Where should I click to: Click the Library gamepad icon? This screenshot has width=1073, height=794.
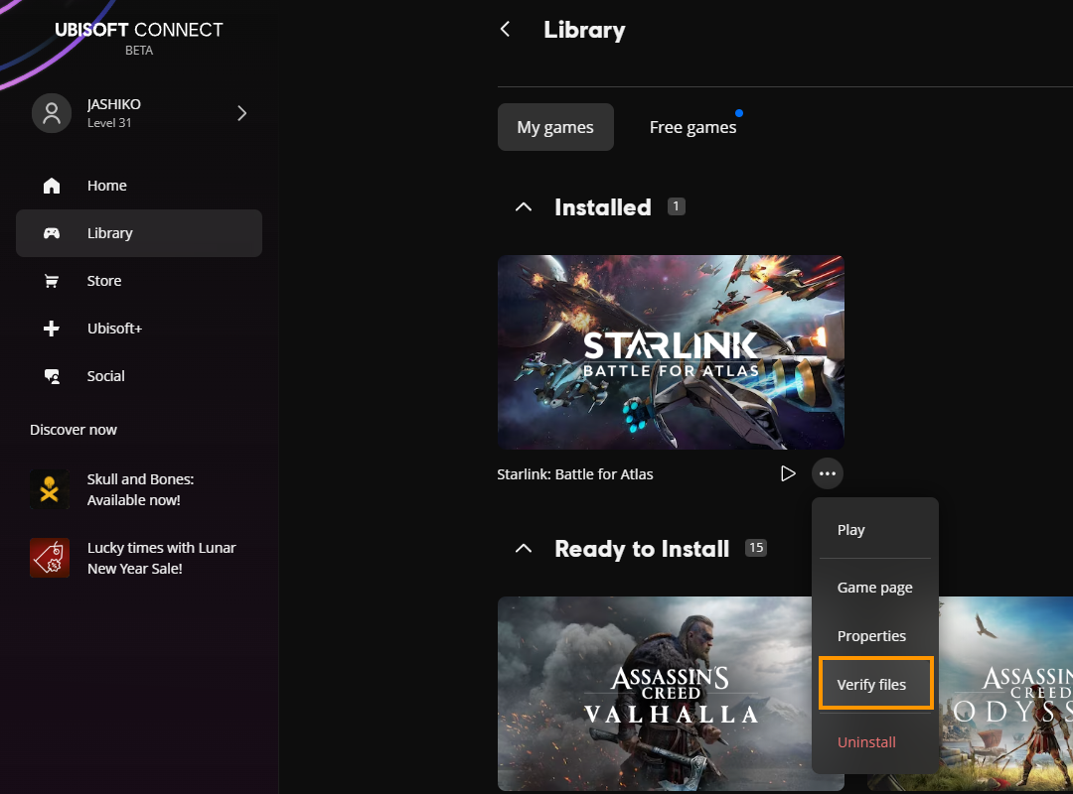tap(52, 233)
